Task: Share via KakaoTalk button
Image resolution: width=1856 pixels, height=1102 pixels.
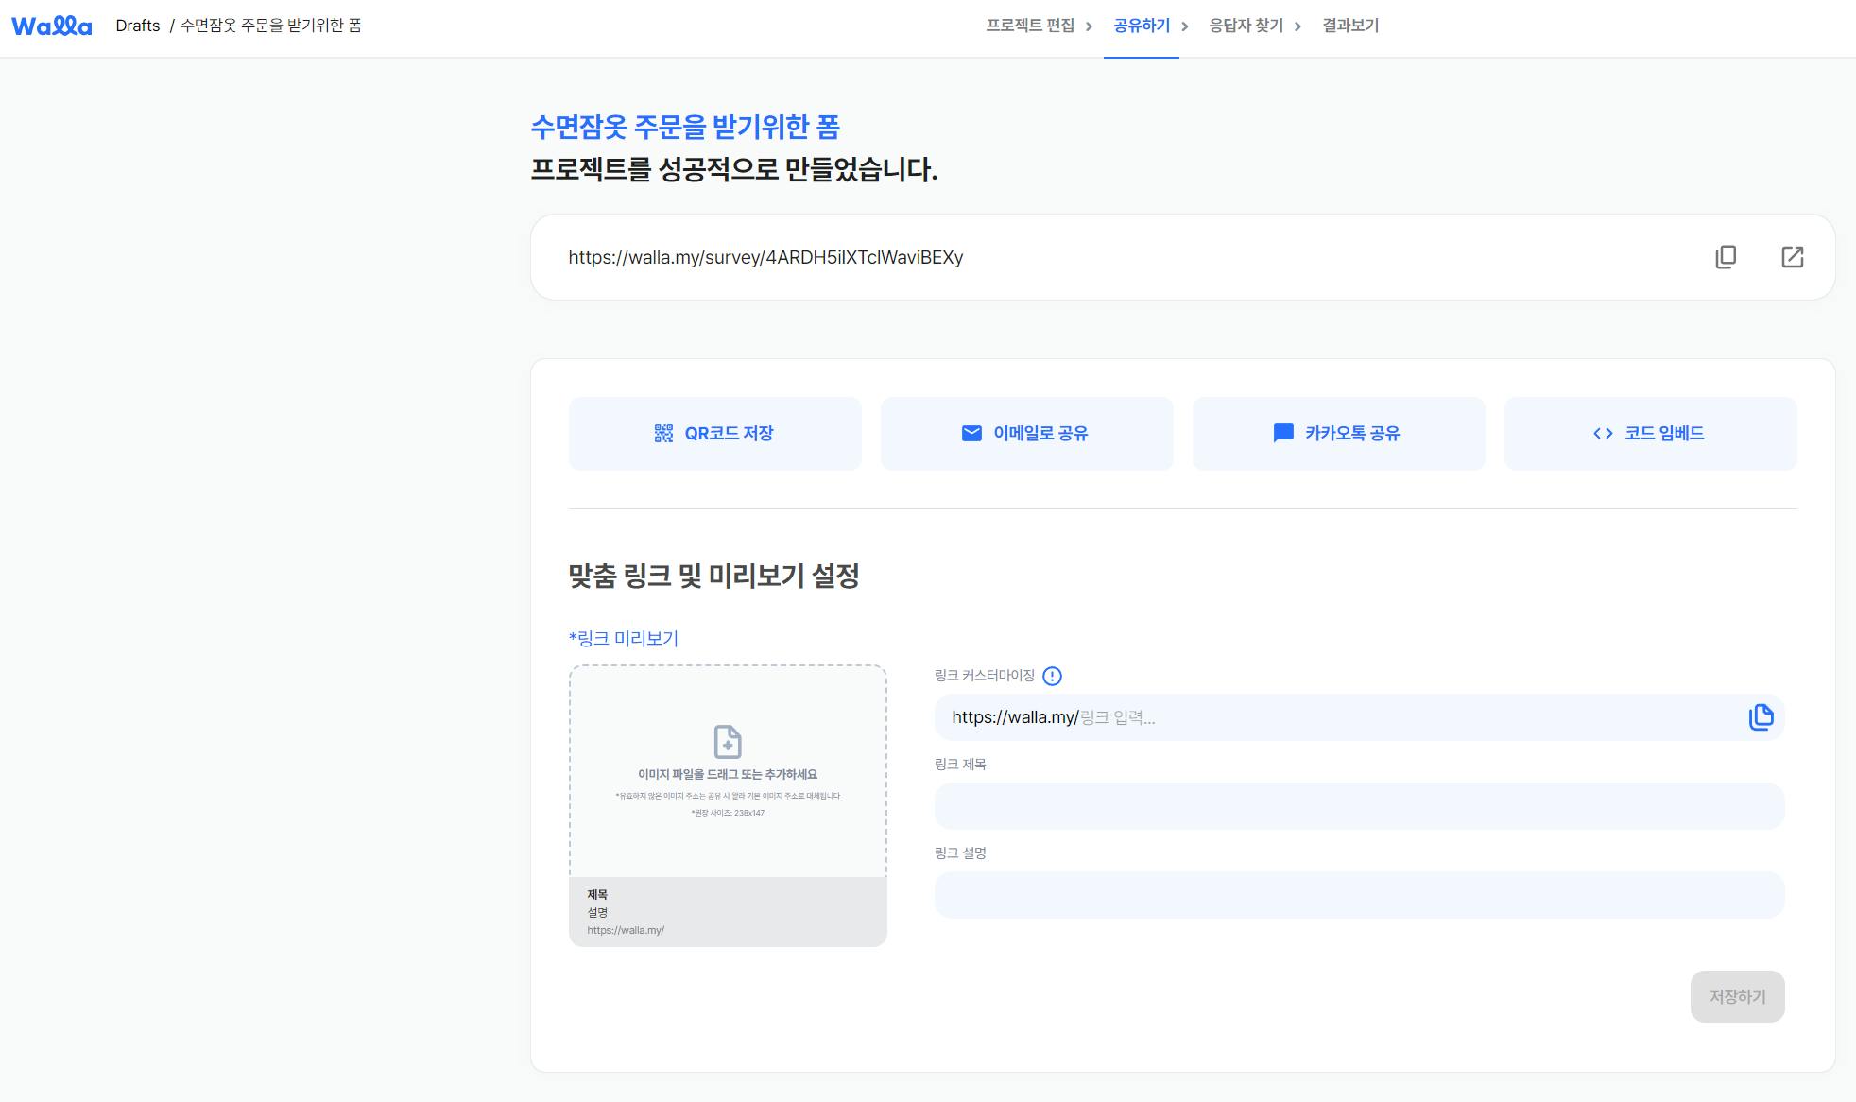Action: click(x=1338, y=434)
